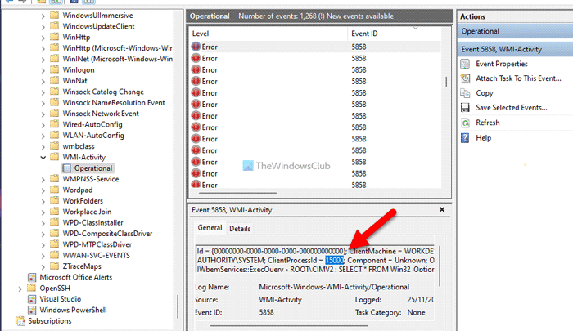Click the WMI-Activity folder icon
Screen dimensions: 573x331
click(x=55, y=157)
